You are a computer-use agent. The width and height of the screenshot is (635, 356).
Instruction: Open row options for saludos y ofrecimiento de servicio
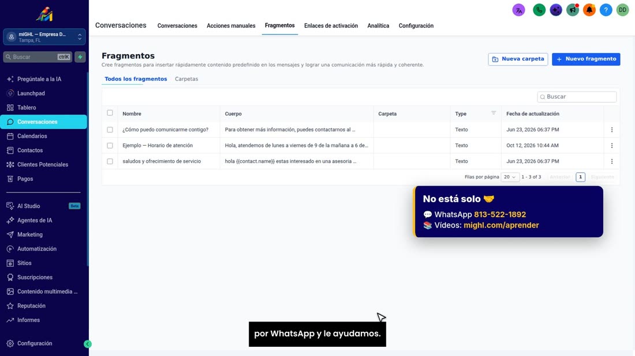pos(611,161)
